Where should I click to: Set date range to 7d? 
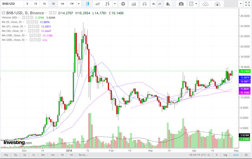point(62,155)
